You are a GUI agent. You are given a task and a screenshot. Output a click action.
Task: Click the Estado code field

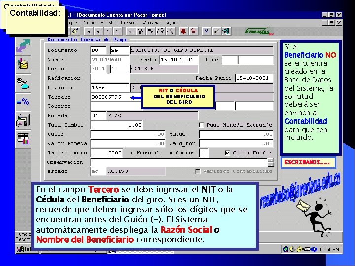click(x=99, y=171)
